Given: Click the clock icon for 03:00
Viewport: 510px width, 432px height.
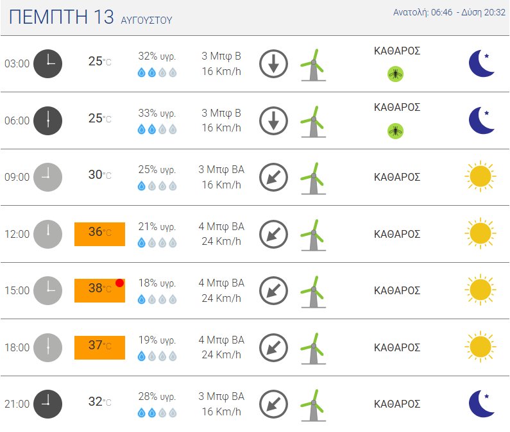Looking at the screenshot, I should (48, 63).
